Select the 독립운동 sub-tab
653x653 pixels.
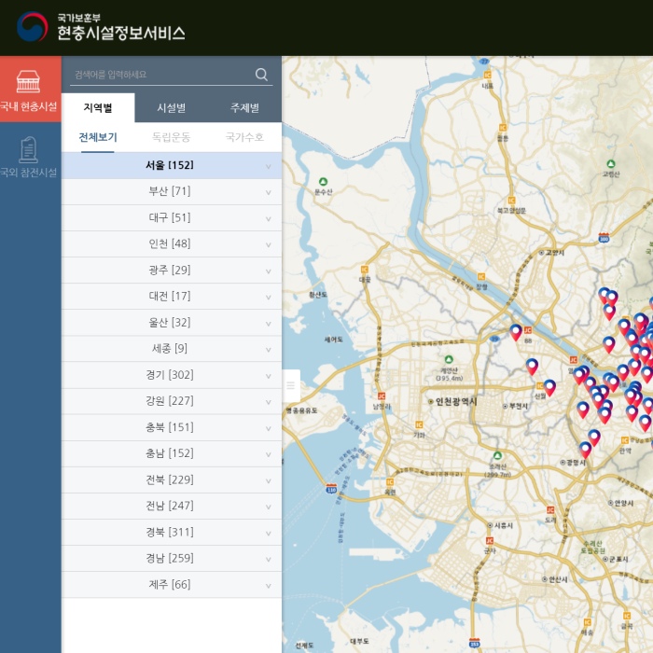[x=171, y=137]
